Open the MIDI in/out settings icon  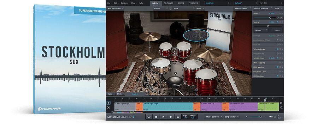[x=275, y=117]
